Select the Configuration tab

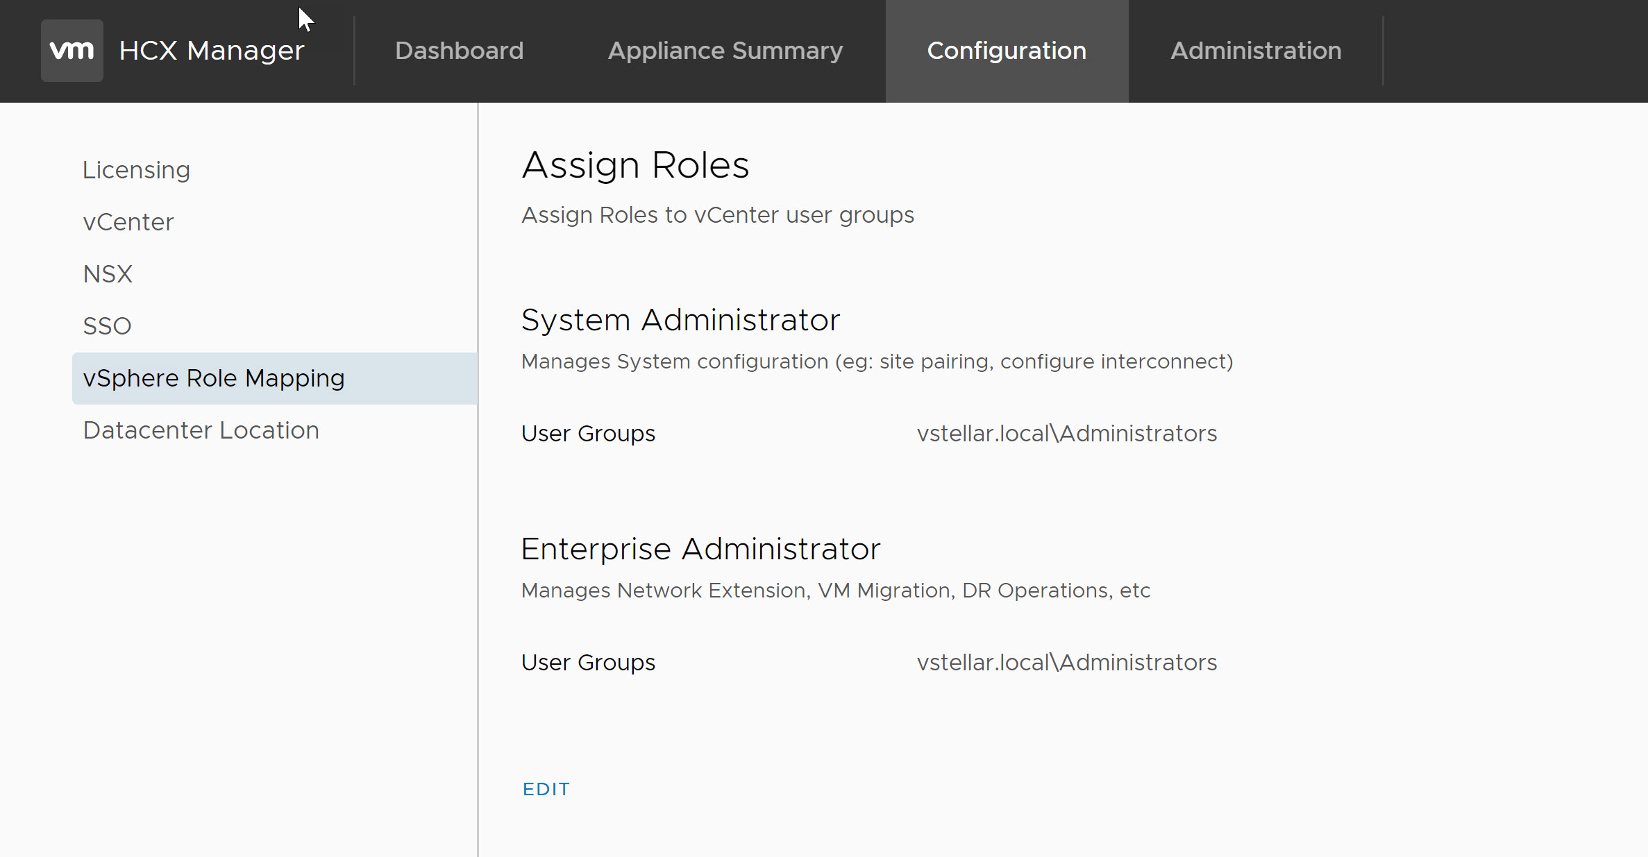click(x=1006, y=51)
